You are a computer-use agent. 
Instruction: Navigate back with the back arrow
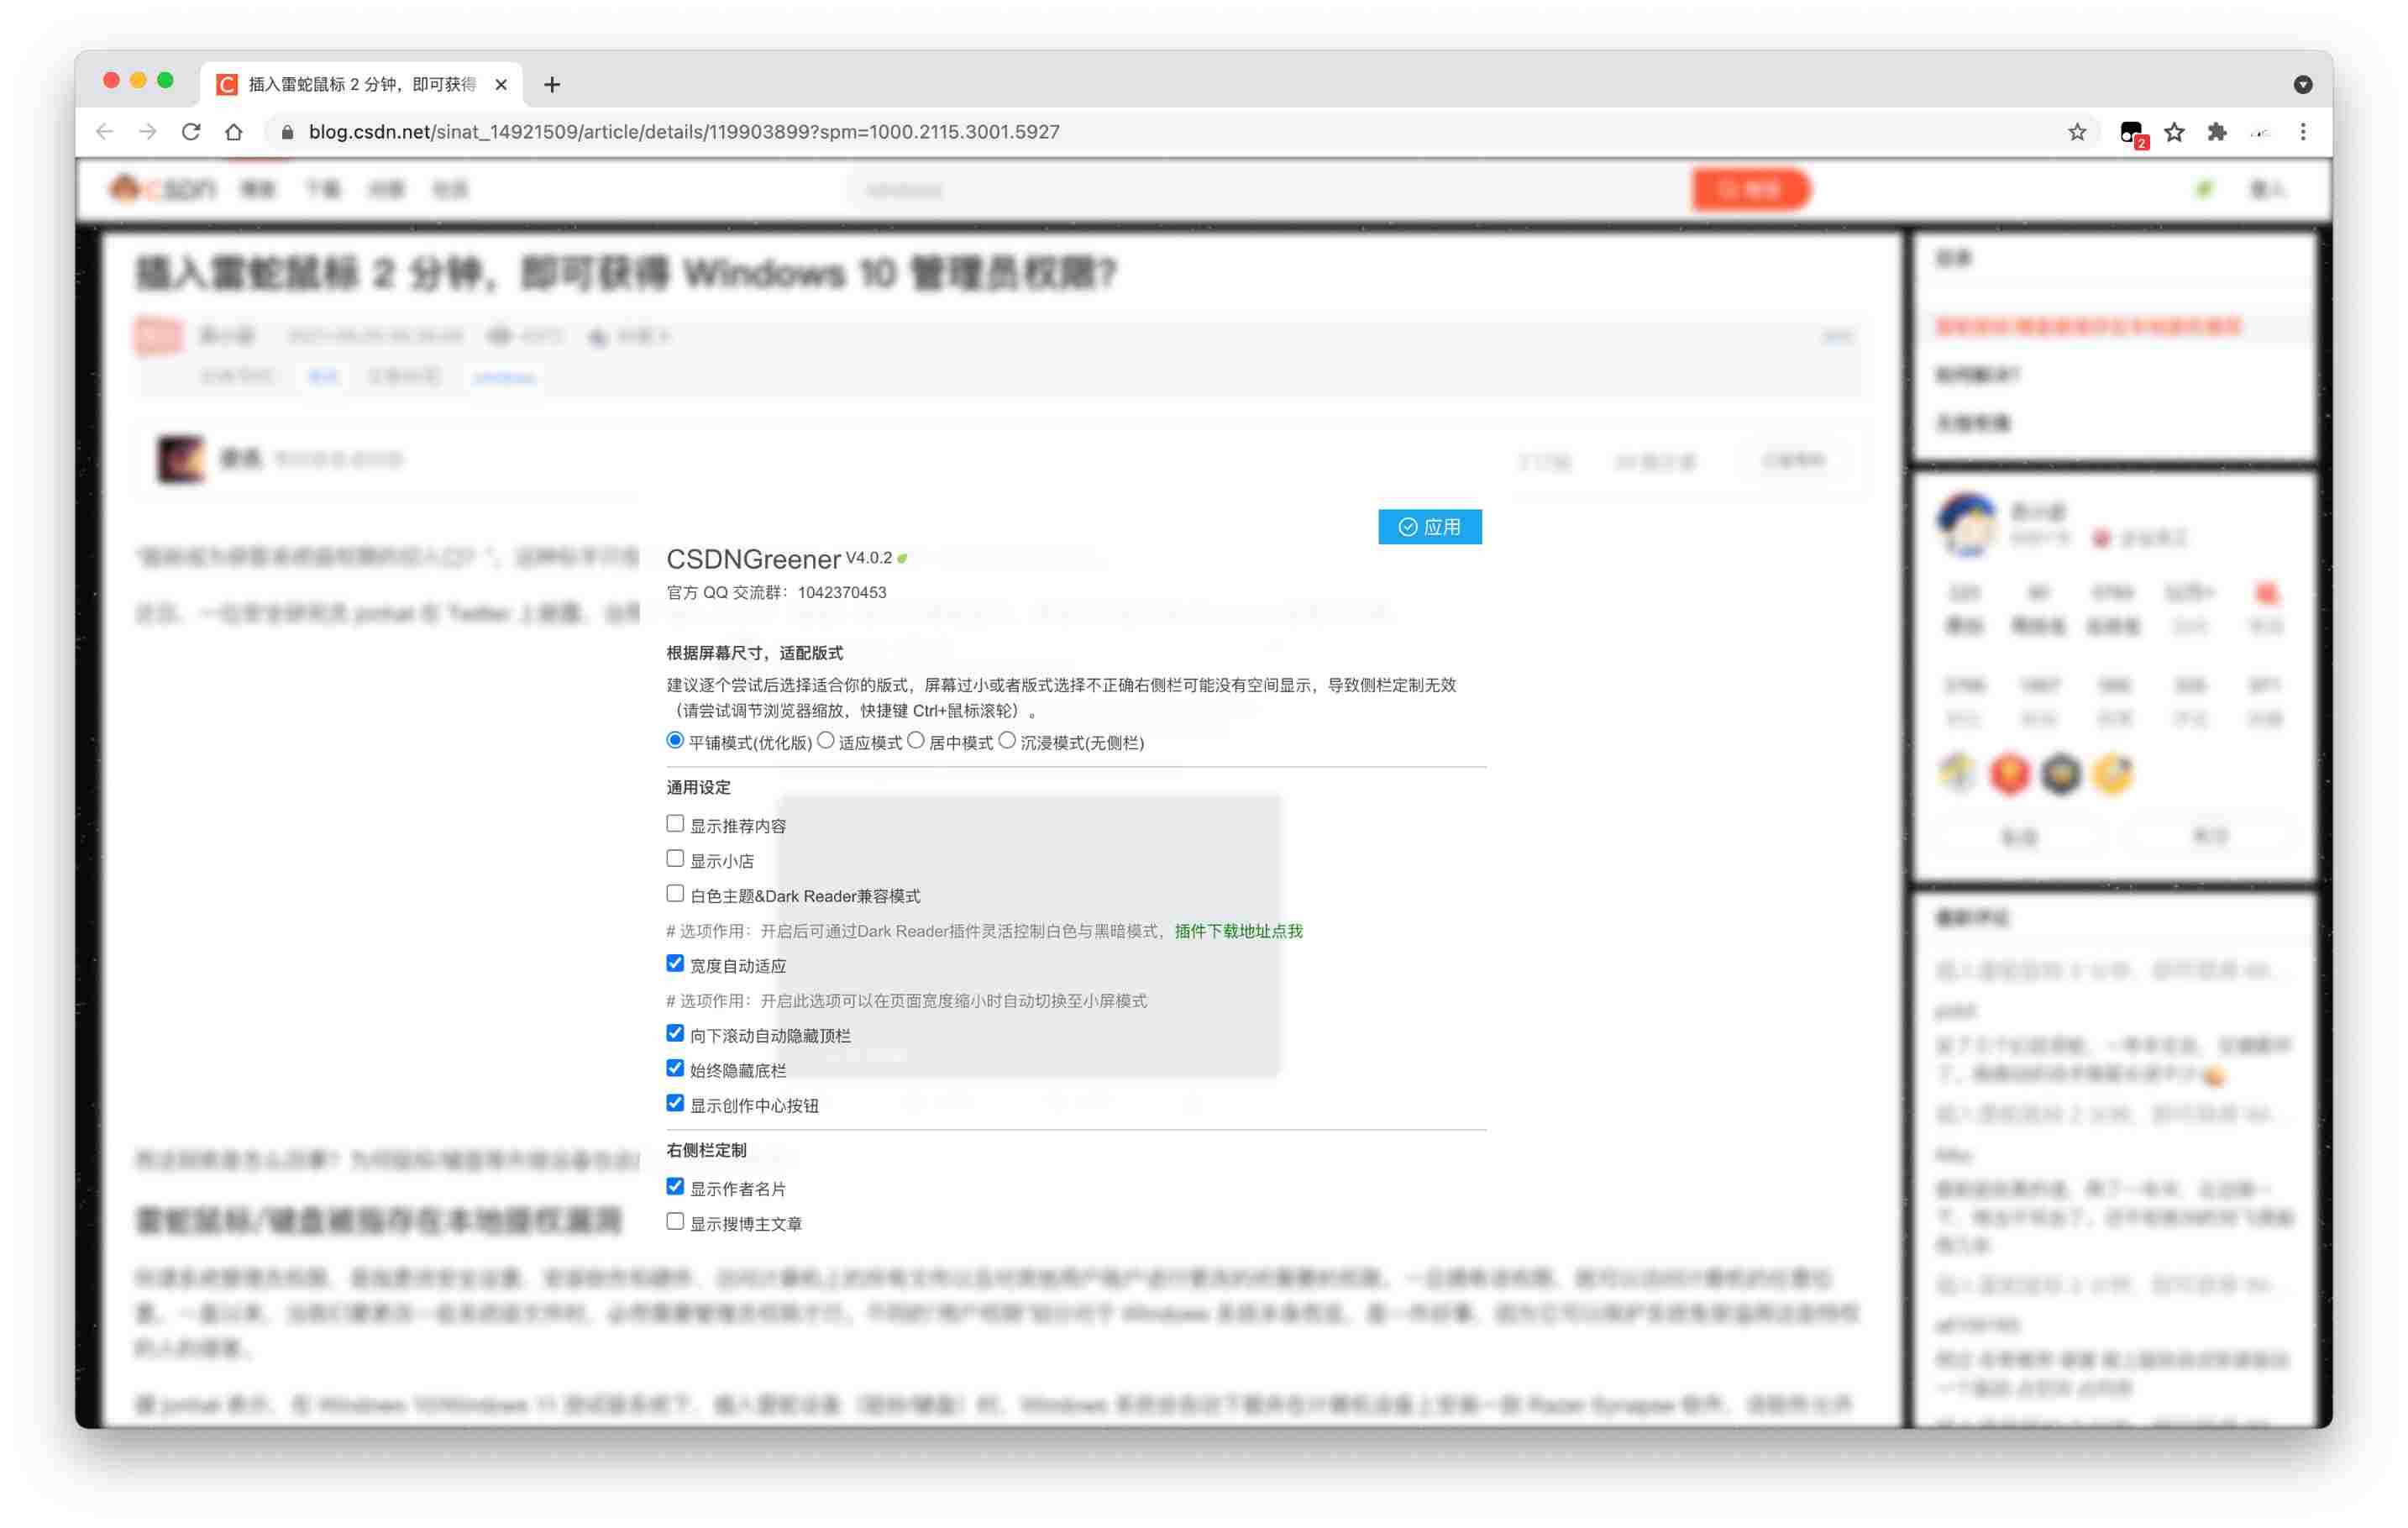[105, 131]
